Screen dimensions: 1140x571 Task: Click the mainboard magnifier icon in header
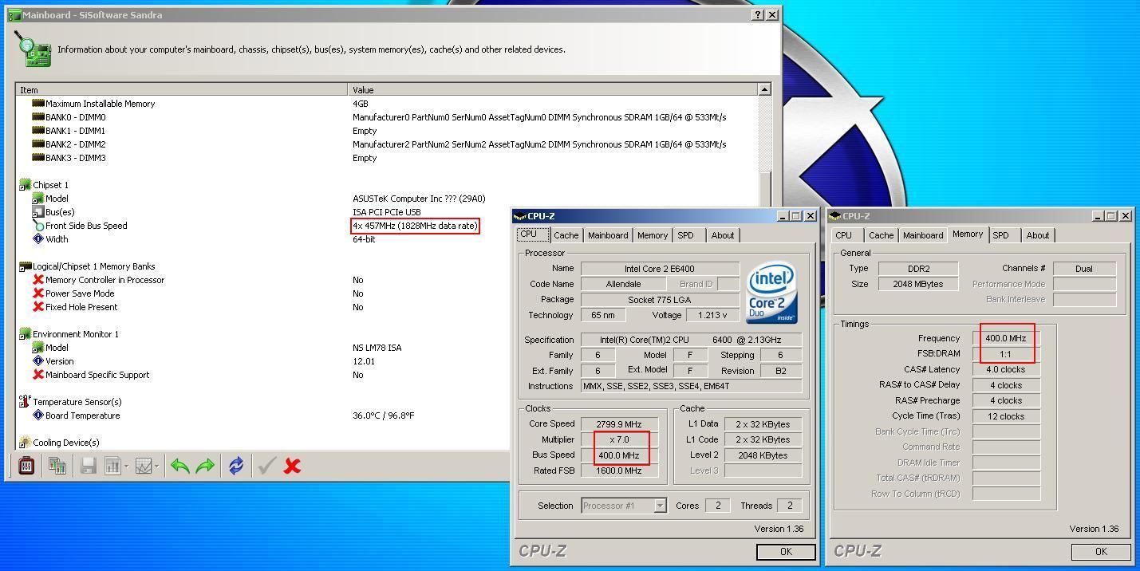[33, 49]
